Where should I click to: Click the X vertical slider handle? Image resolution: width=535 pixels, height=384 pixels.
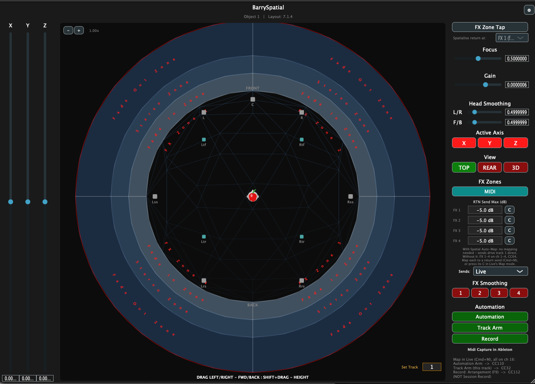(11, 202)
